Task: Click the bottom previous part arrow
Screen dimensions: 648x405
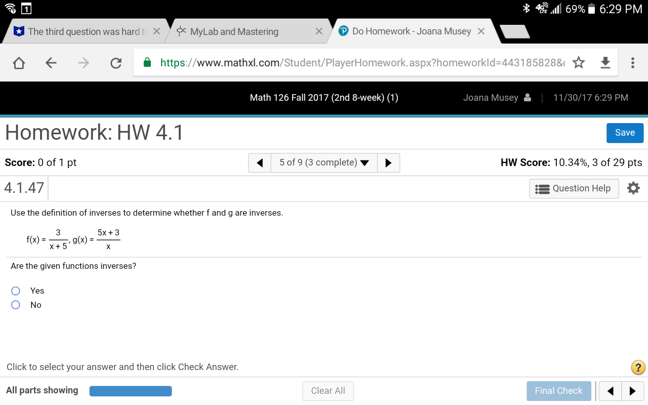Action: pyautogui.click(x=611, y=391)
